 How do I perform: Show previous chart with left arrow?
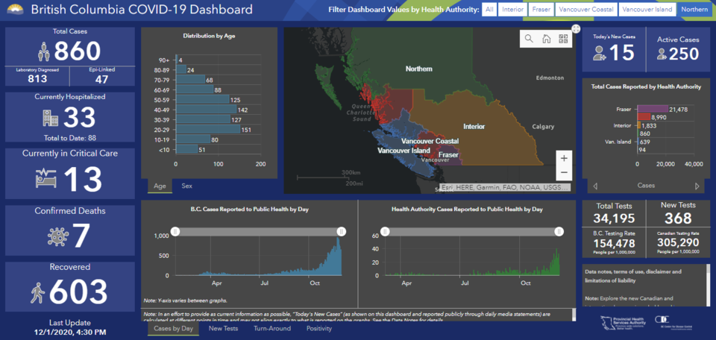point(595,186)
